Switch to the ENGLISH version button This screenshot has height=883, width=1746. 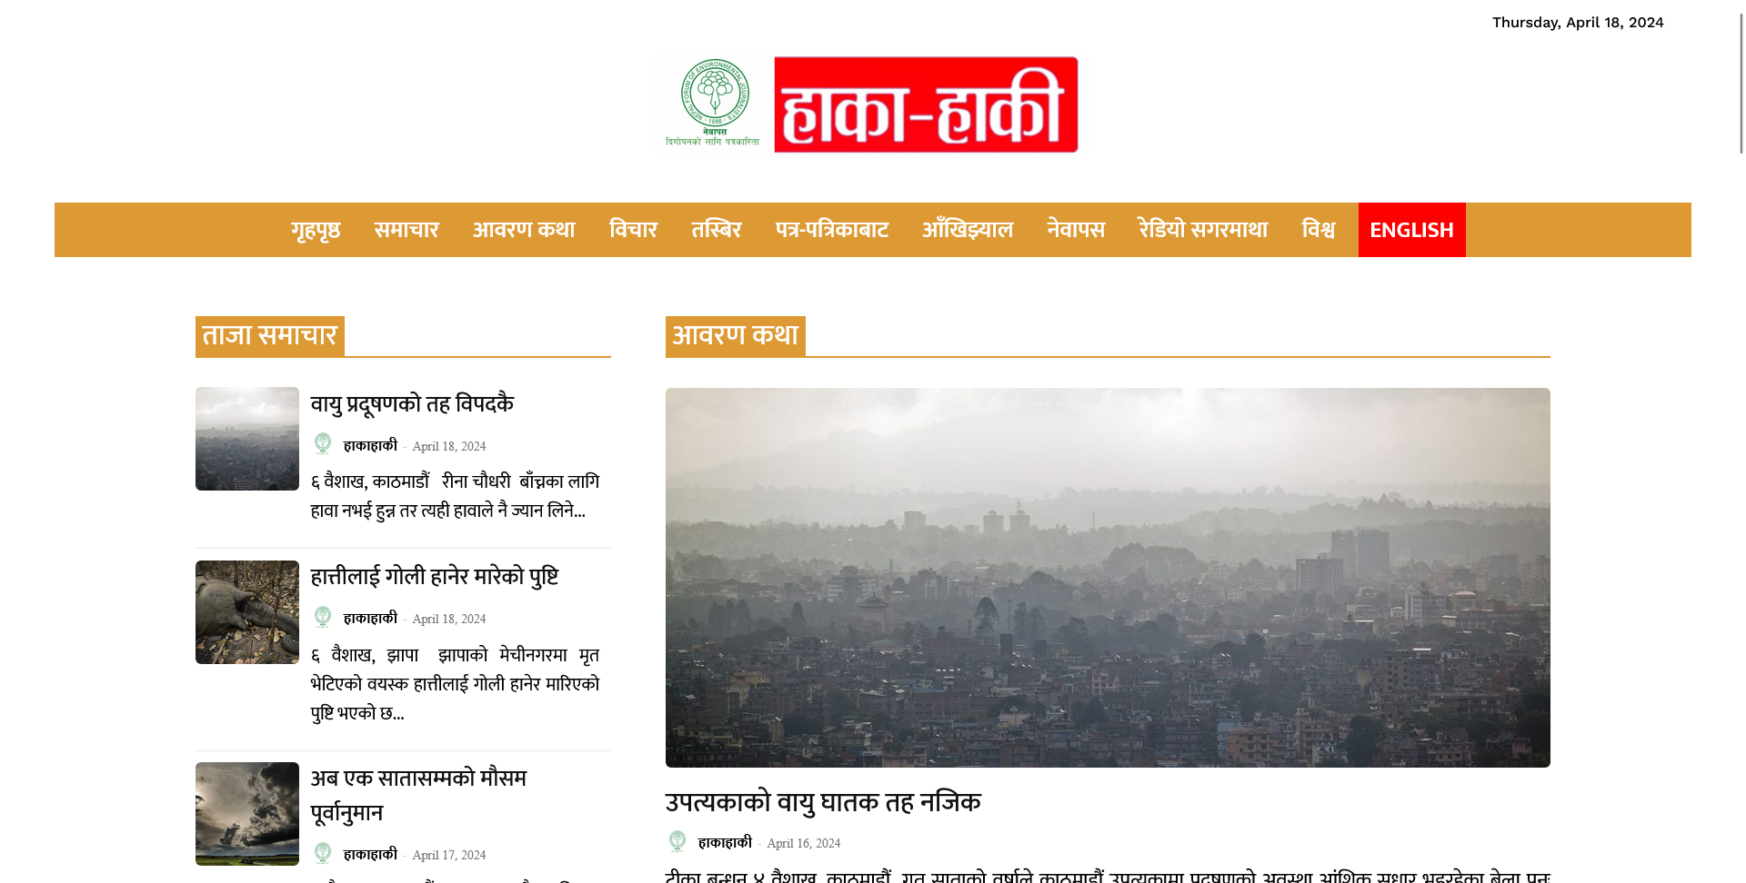point(1412,230)
